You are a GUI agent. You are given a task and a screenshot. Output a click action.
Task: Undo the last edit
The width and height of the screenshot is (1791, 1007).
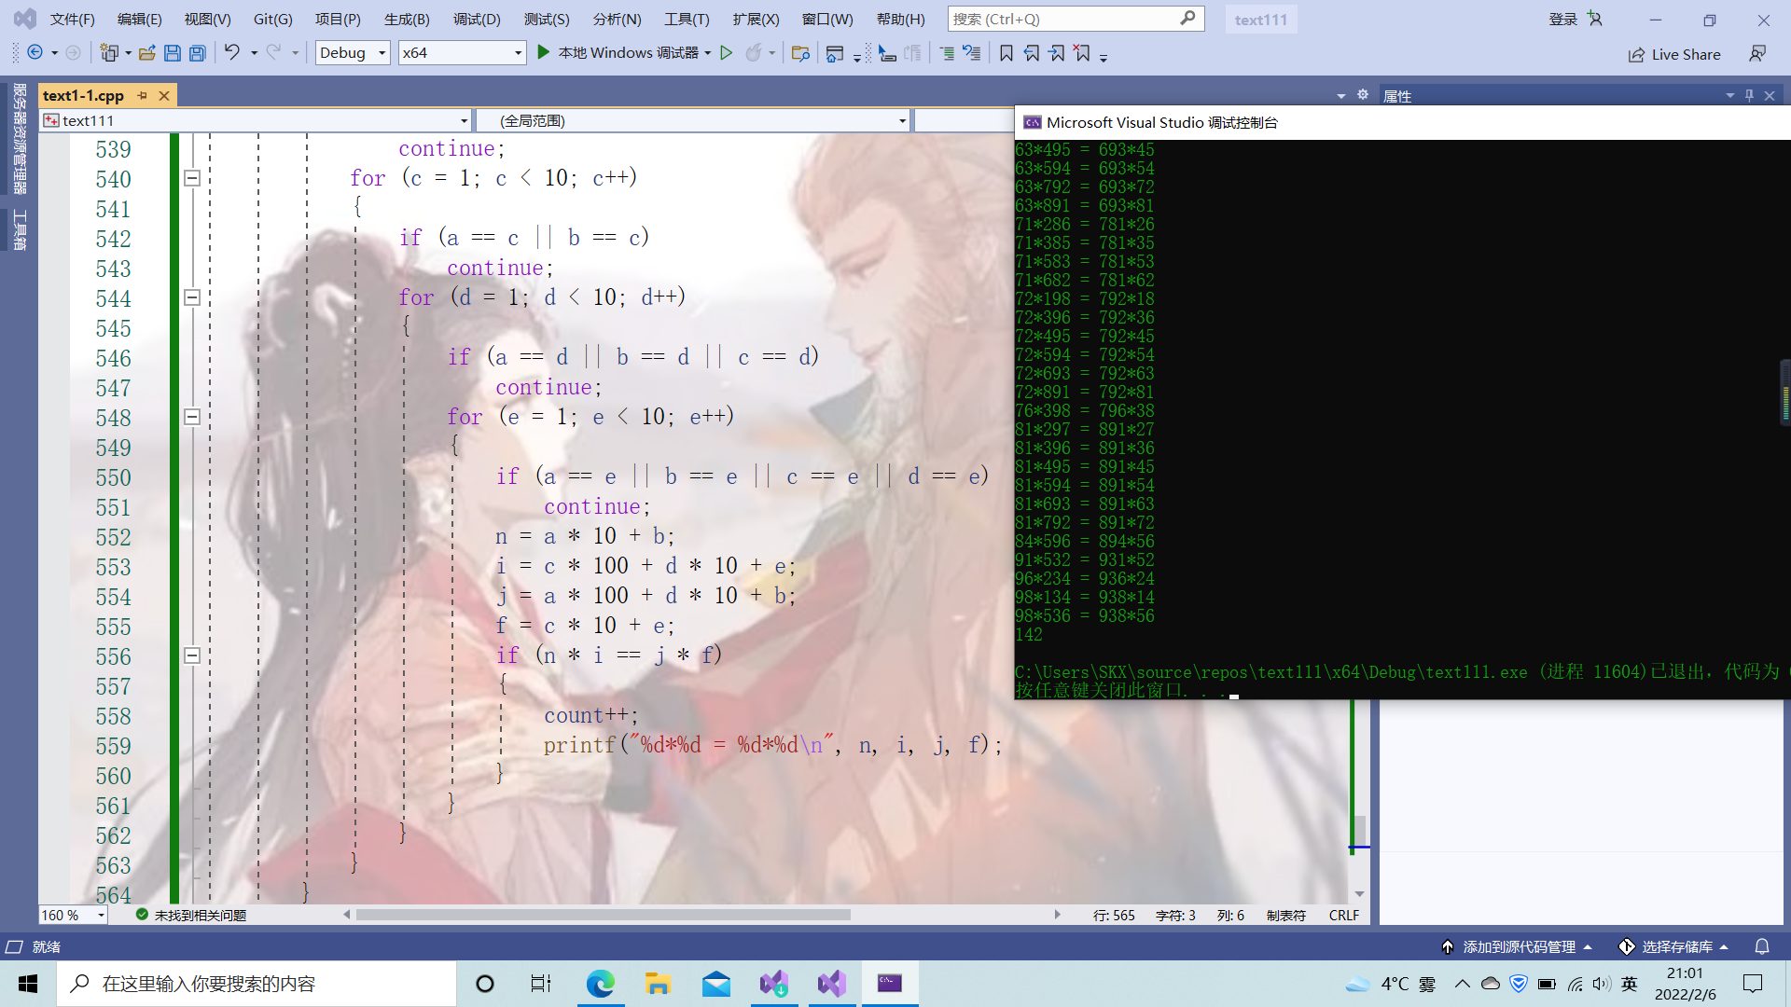pyautogui.click(x=231, y=53)
